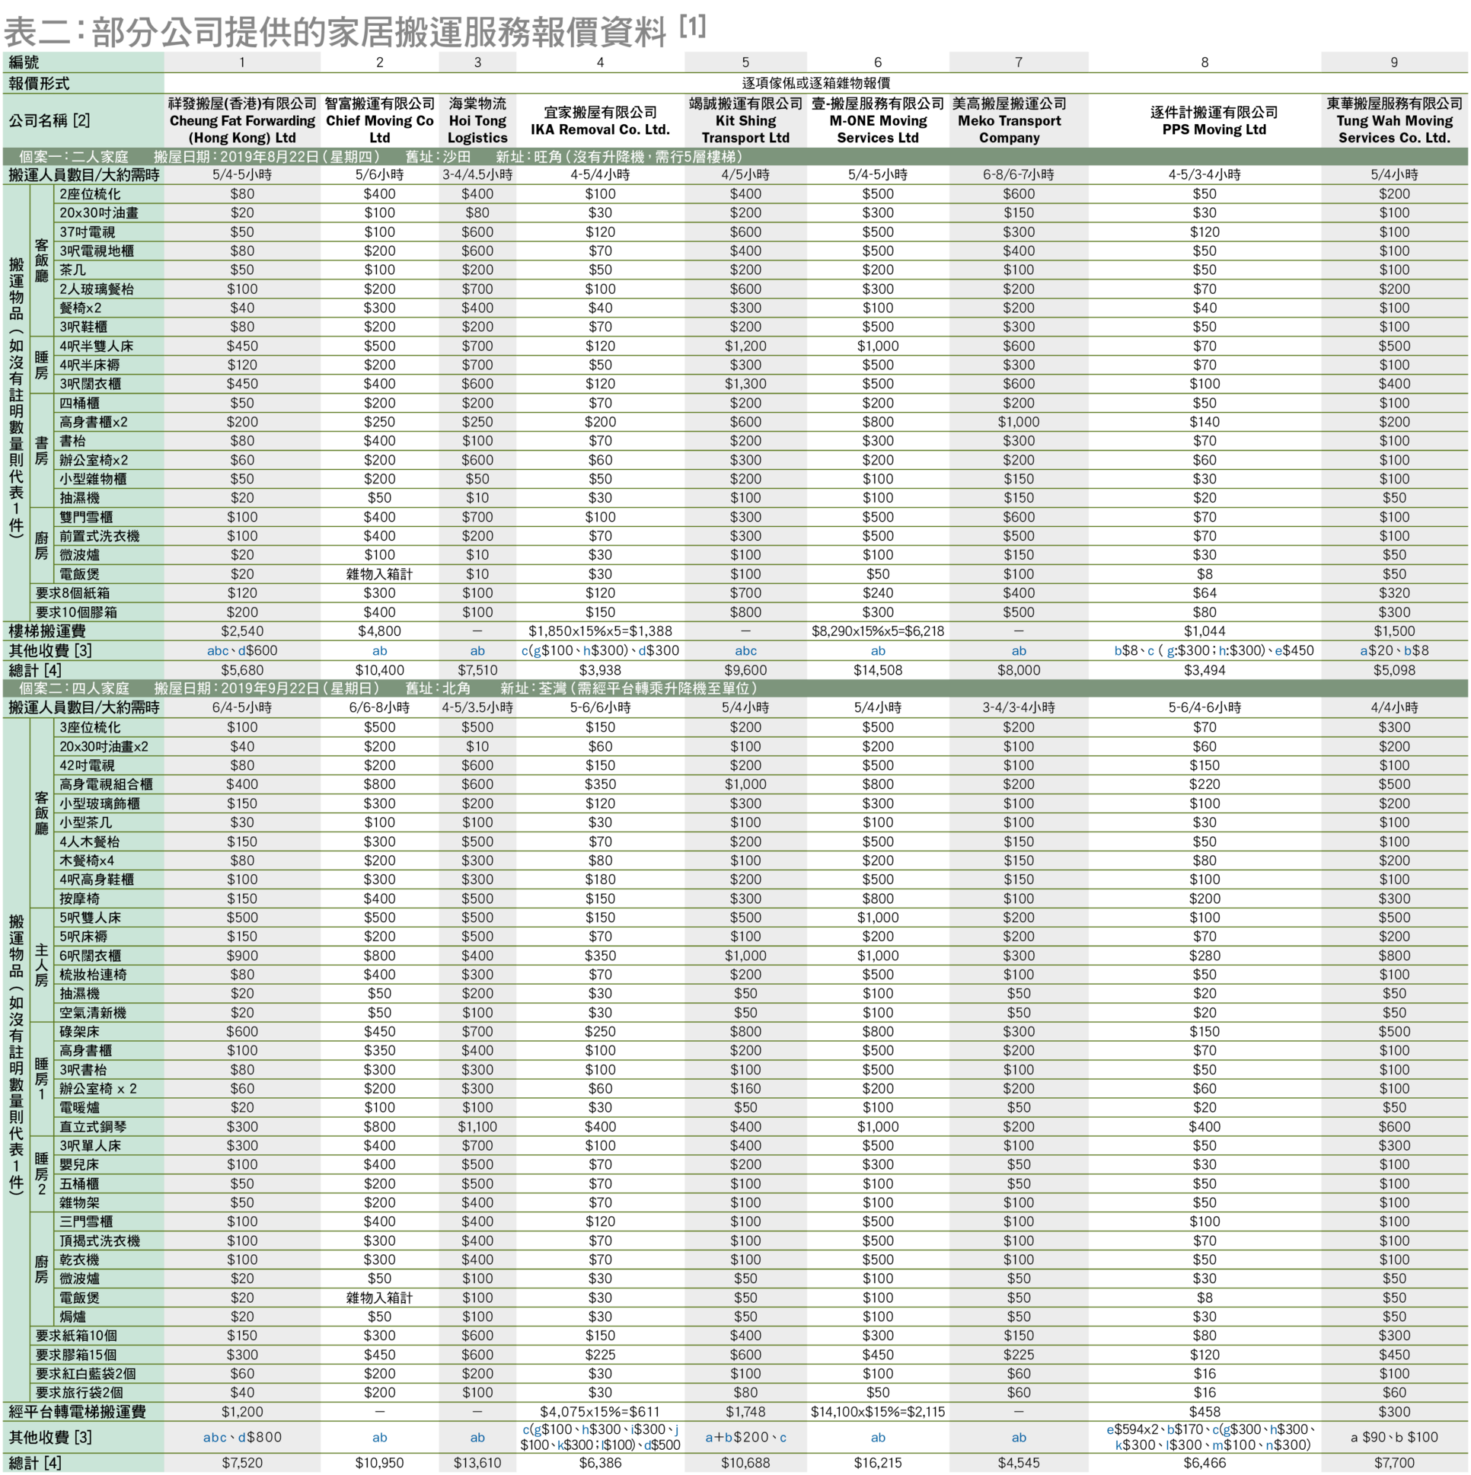
Task: Click the 空氣清新機 row label
Action: click(93, 1012)
